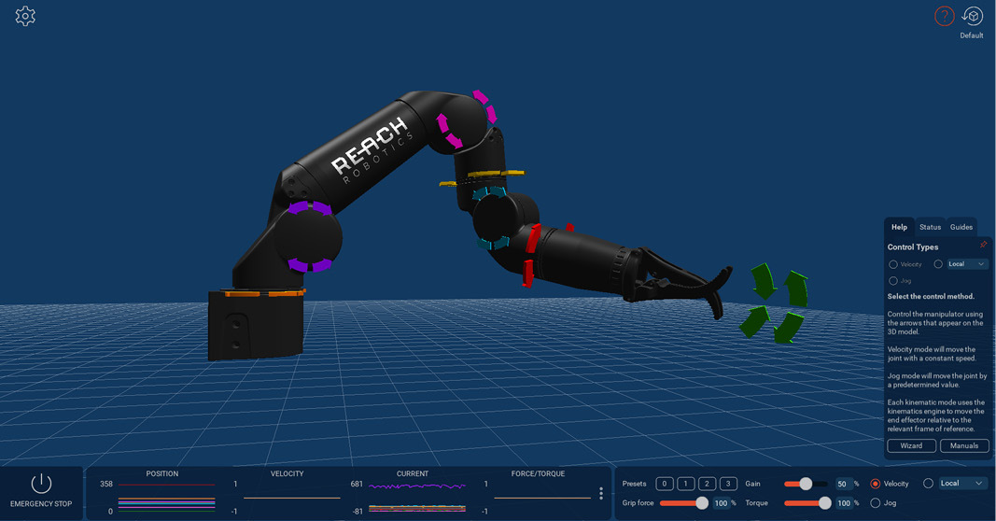Viewport: 996px width, 521px height.
Task: Activate the Emergency Stop button
Action: pos(41,490)
